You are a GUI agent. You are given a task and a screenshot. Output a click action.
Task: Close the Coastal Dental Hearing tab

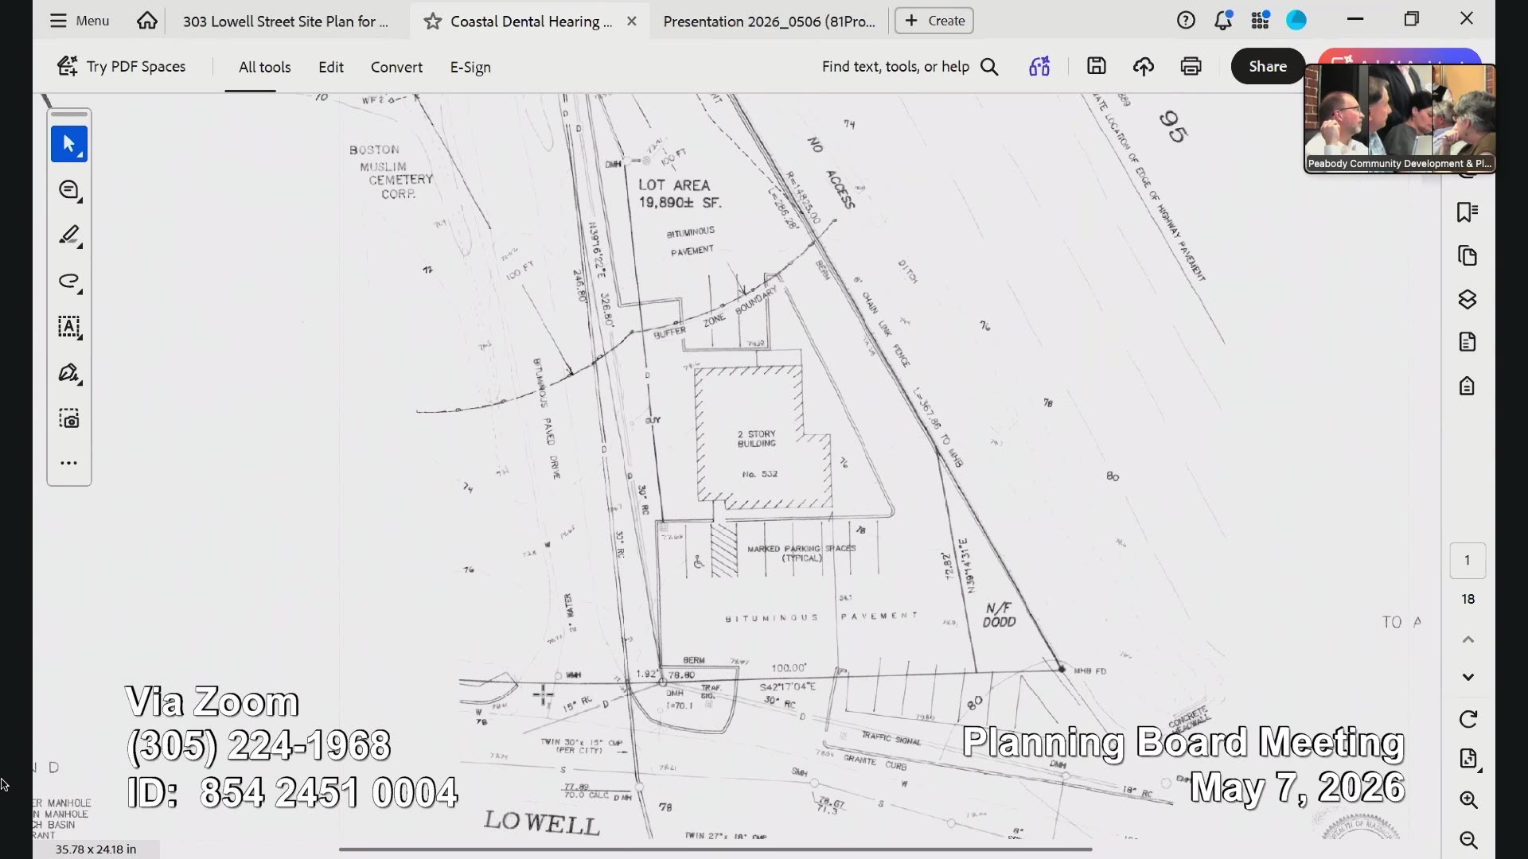tap(632, 21)
